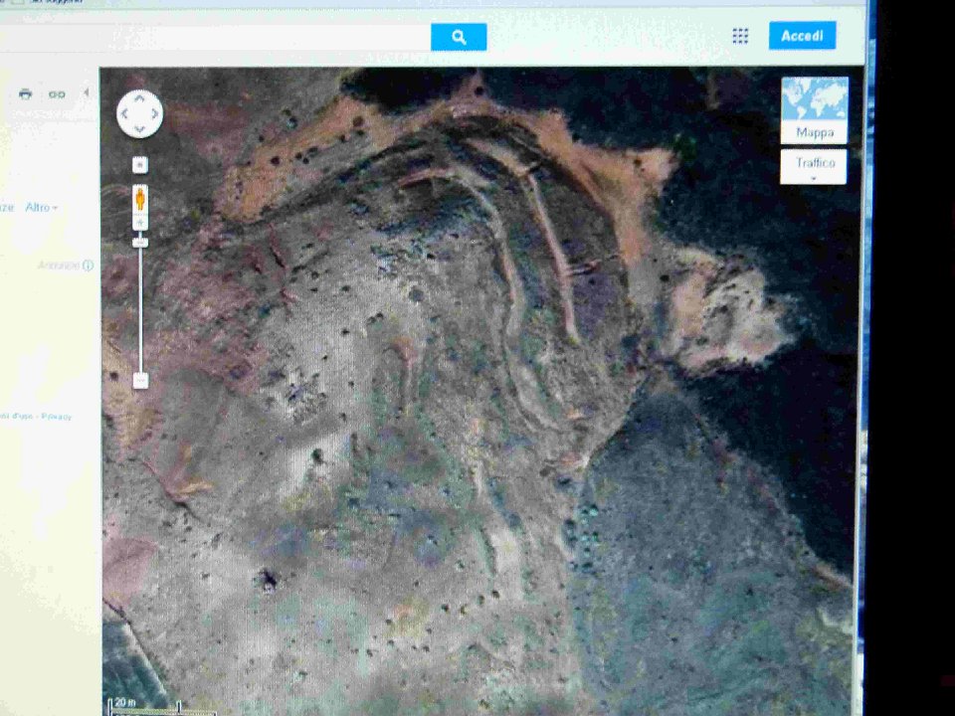Image resolution: width=955 pixels, height=716 pixels.
Task: Click the my location button below pan control
Action: 140,165
